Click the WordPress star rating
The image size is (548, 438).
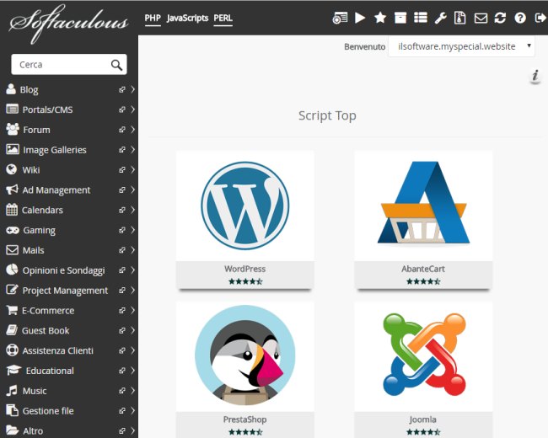click(x=245, y=281)
